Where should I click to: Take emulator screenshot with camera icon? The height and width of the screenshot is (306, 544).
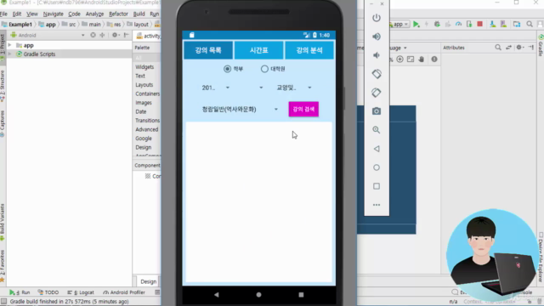[x=377, y=111]
